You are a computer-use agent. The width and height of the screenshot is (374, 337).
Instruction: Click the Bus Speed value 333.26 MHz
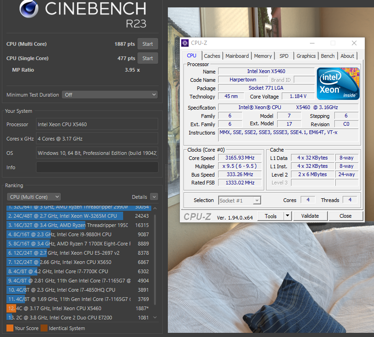coord(240,174)
